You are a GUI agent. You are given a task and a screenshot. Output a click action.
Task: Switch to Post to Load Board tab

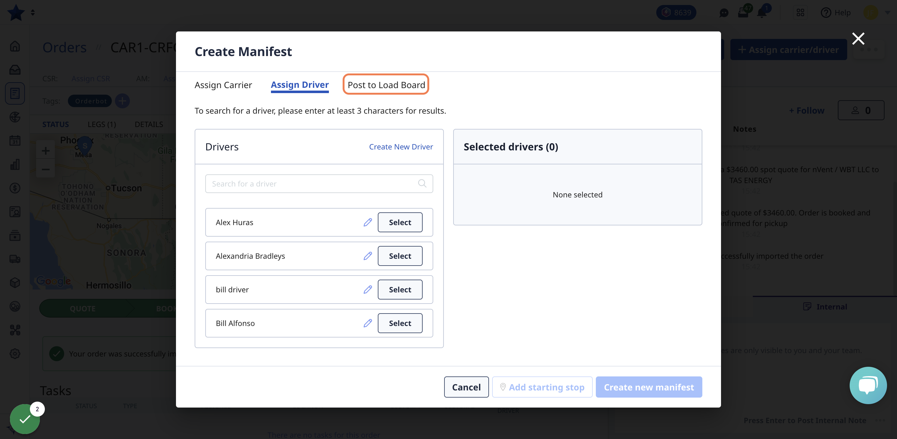click(x=386, y=85)
